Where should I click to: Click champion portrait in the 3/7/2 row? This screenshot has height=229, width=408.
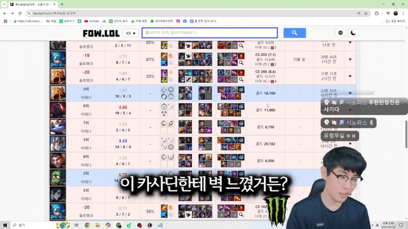point(58,211)
